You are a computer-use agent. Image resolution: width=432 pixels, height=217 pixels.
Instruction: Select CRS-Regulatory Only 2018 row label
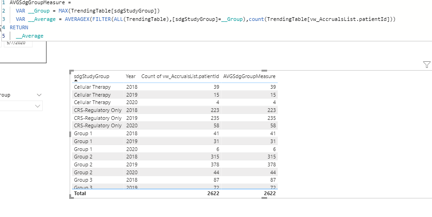98,110
